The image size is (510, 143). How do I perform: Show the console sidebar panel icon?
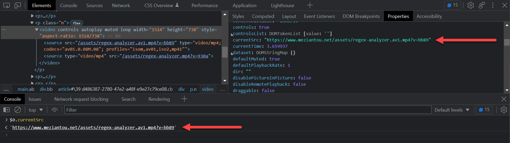7,110
